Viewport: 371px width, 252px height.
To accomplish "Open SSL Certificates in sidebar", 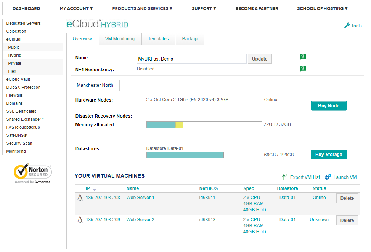I will (x=33, y=111).
